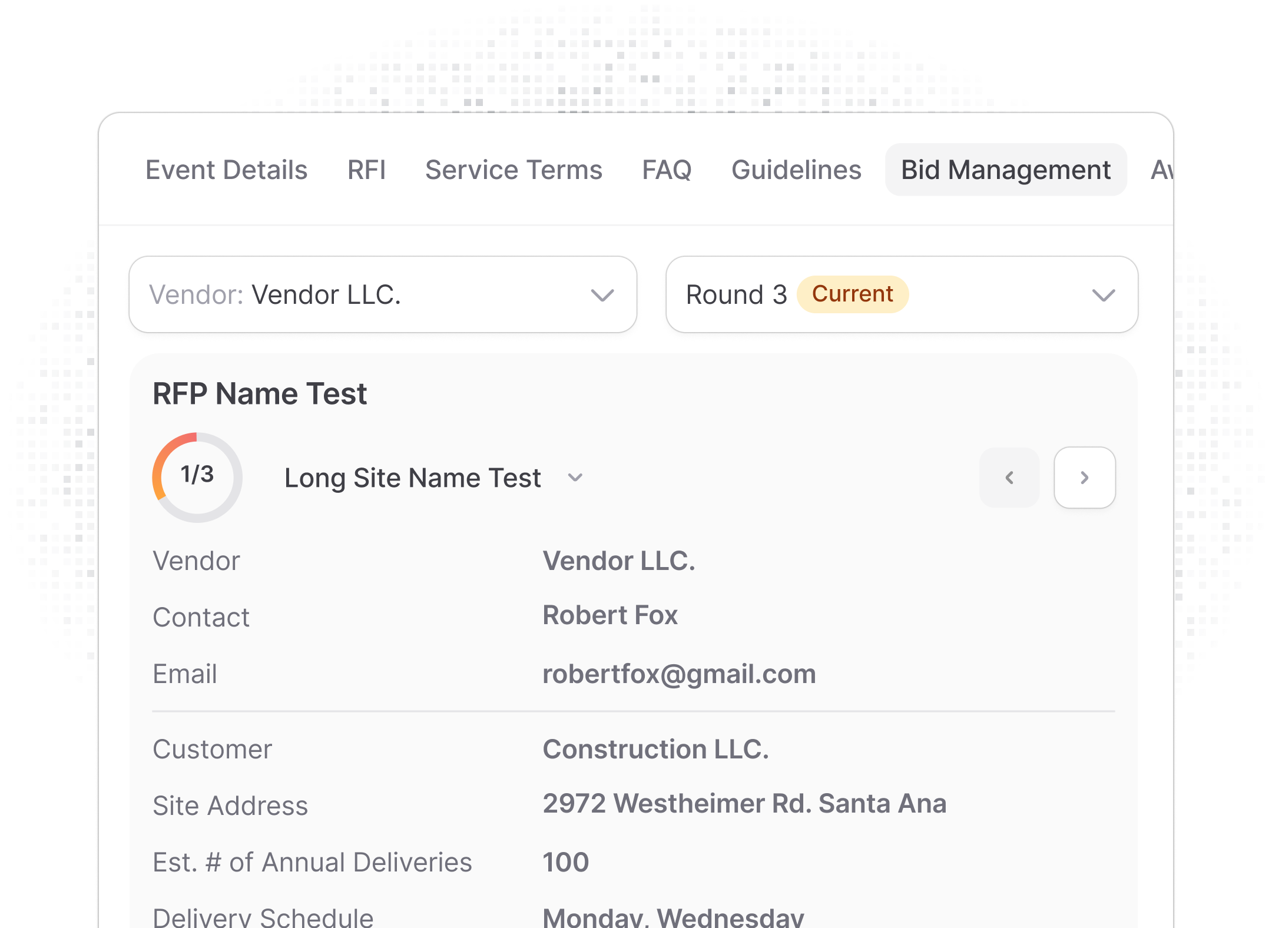The image size is (1272, 928).
Task: Click the Current round badge
Action: click(852, 294)
